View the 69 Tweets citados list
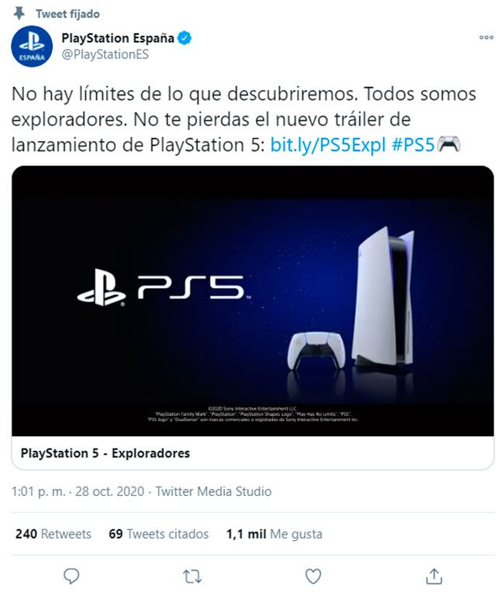 (x=159, y=534)
